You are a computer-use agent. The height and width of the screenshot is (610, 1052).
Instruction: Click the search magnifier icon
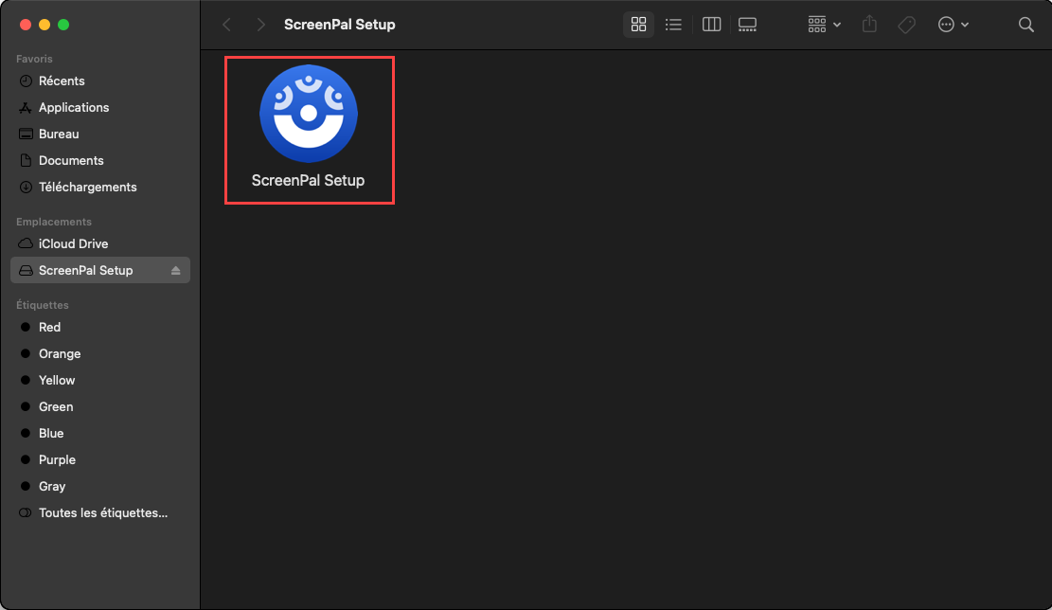1025,25
